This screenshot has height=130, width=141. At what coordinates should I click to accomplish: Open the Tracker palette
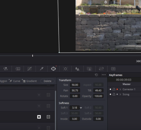pyautogui.click(x=65, y=69)
